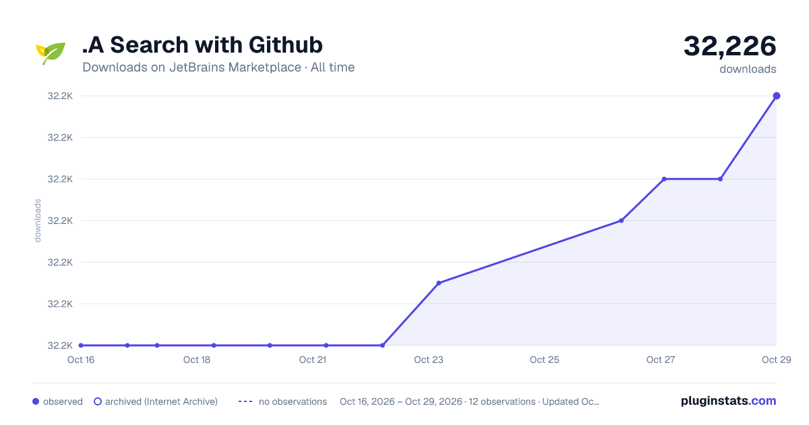The width and height of the screenshot is (809, 425).
Task: Click the vertical "downloads" y-axis title
Action: point(38,221)
